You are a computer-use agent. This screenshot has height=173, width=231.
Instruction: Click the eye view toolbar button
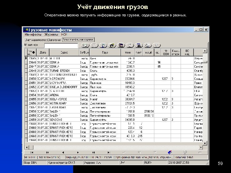[x=112, y=45]
